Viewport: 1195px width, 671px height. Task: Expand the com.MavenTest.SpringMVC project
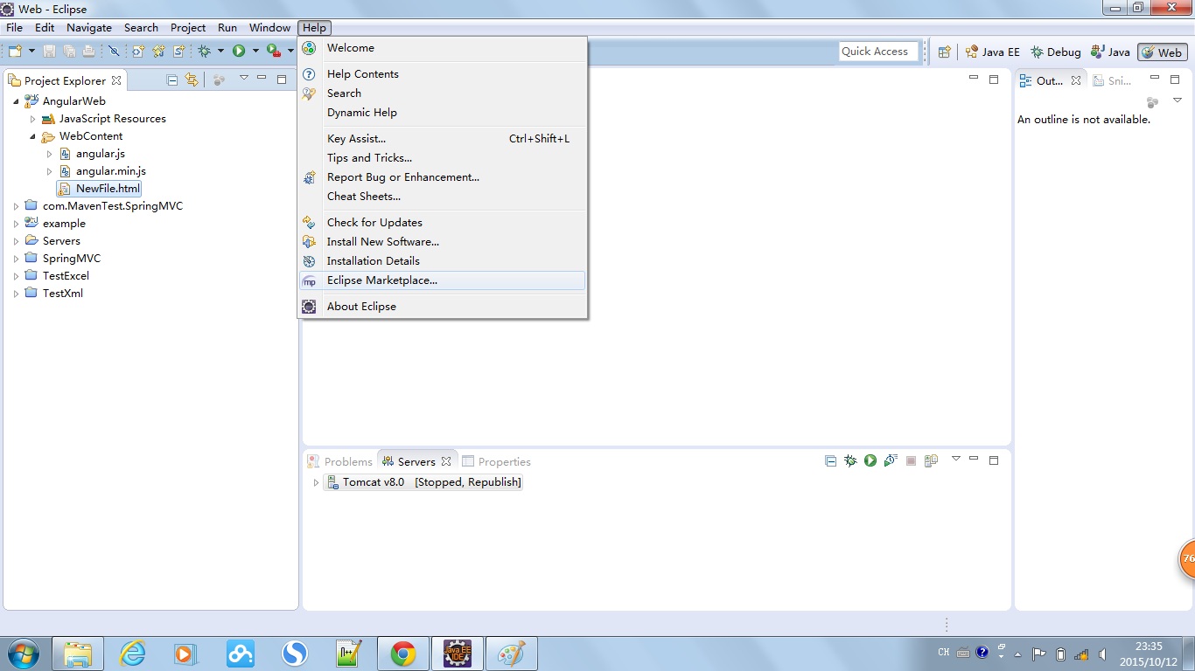[x=17, y=206]
